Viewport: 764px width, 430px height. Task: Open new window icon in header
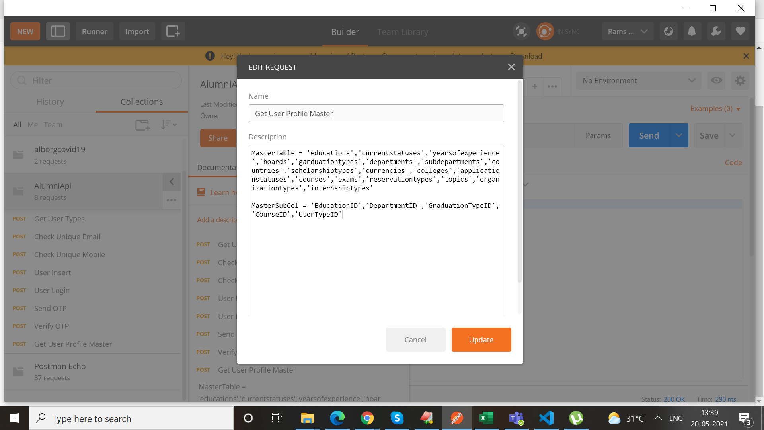pyautogui.click(x=173, y=31)
